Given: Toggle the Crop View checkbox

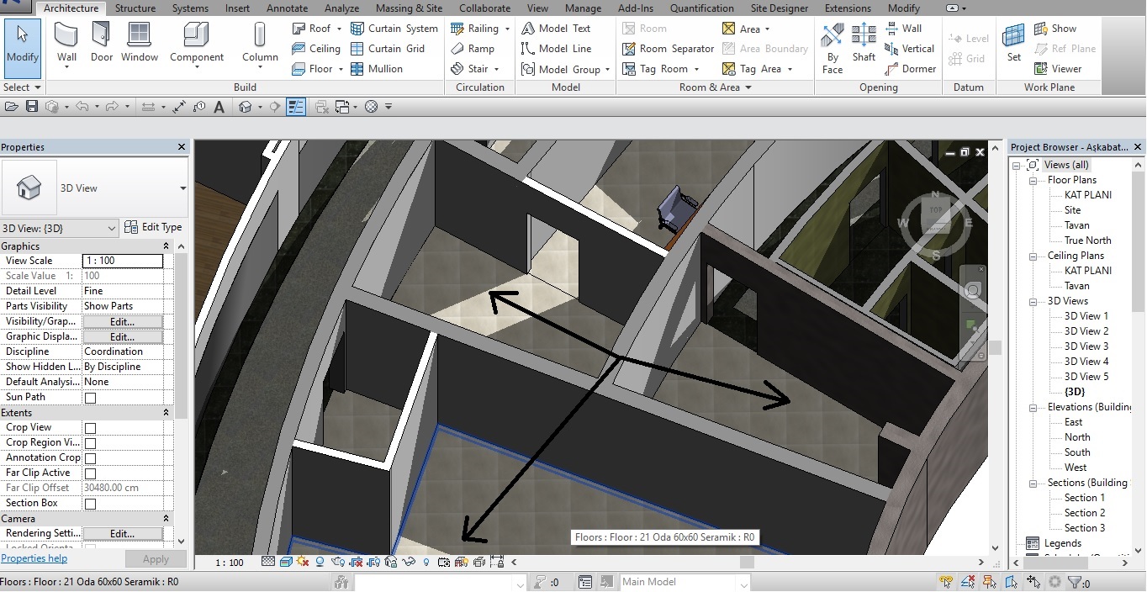Looking at the screenshot, I should (x=90, y=428).
